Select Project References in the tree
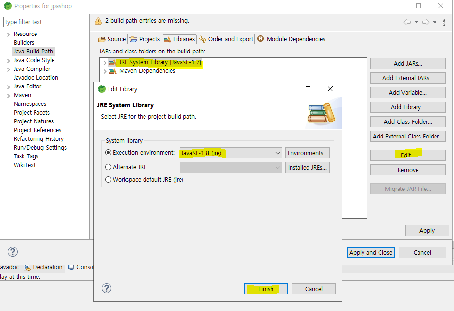 pyautogui.click(x=37, y=130)
